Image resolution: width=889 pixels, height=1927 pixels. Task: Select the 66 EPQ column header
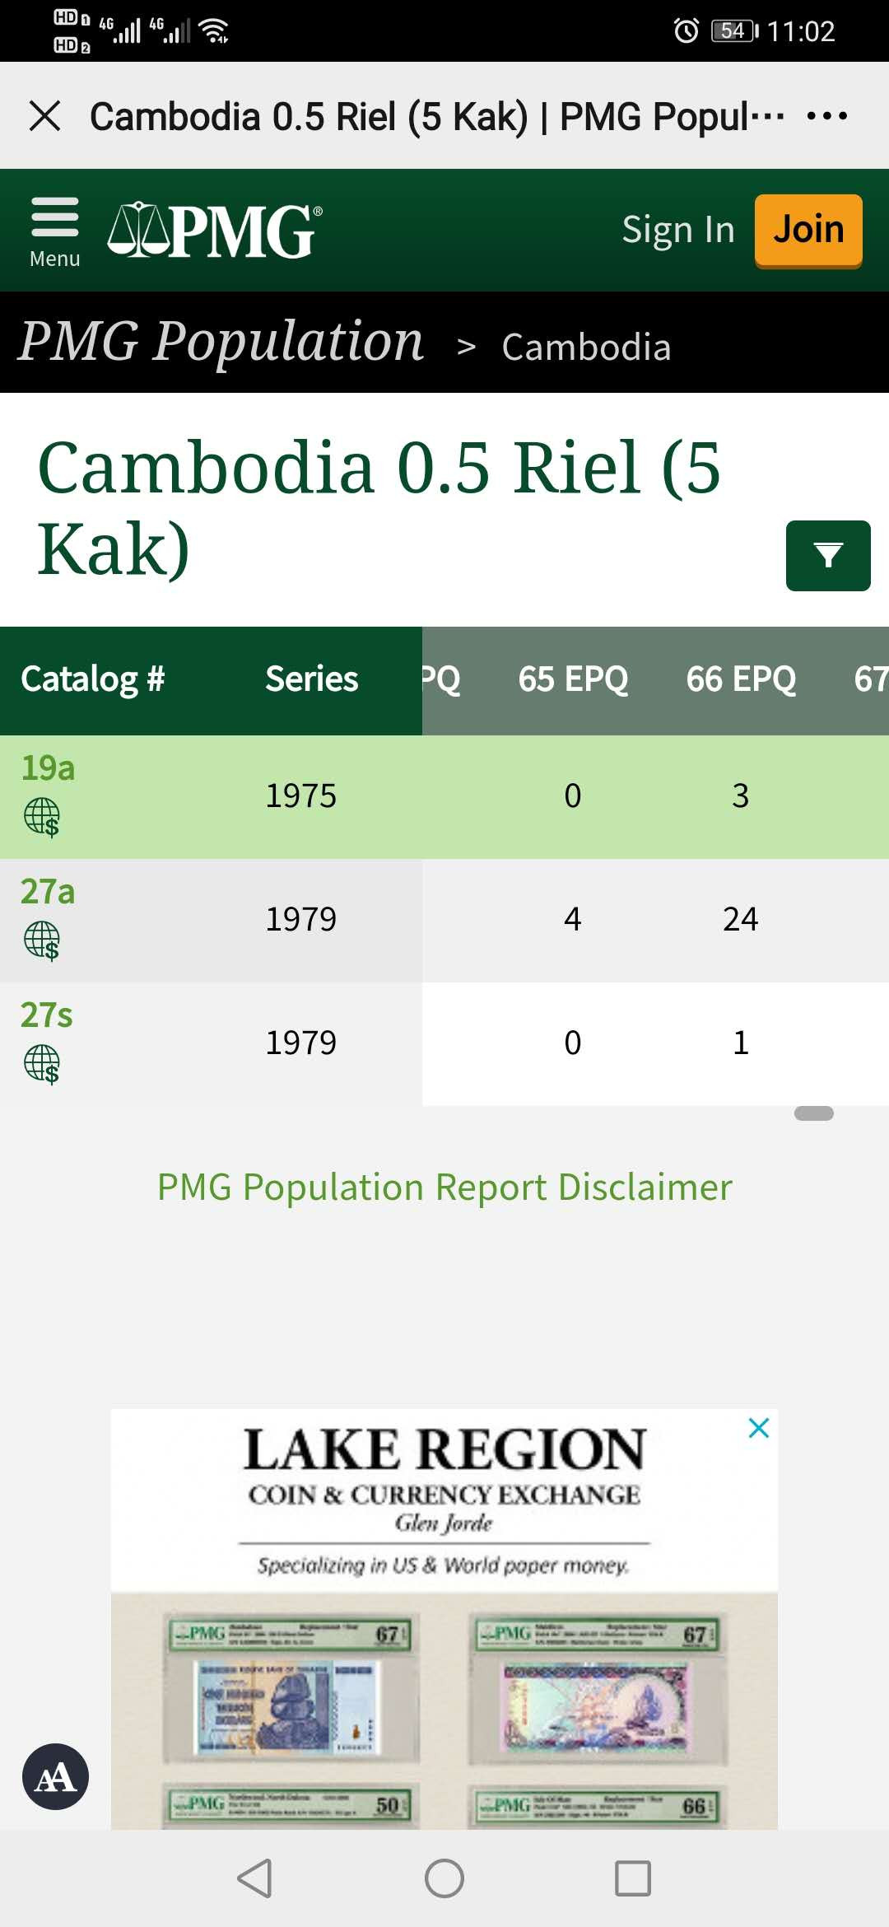[741, 679]
